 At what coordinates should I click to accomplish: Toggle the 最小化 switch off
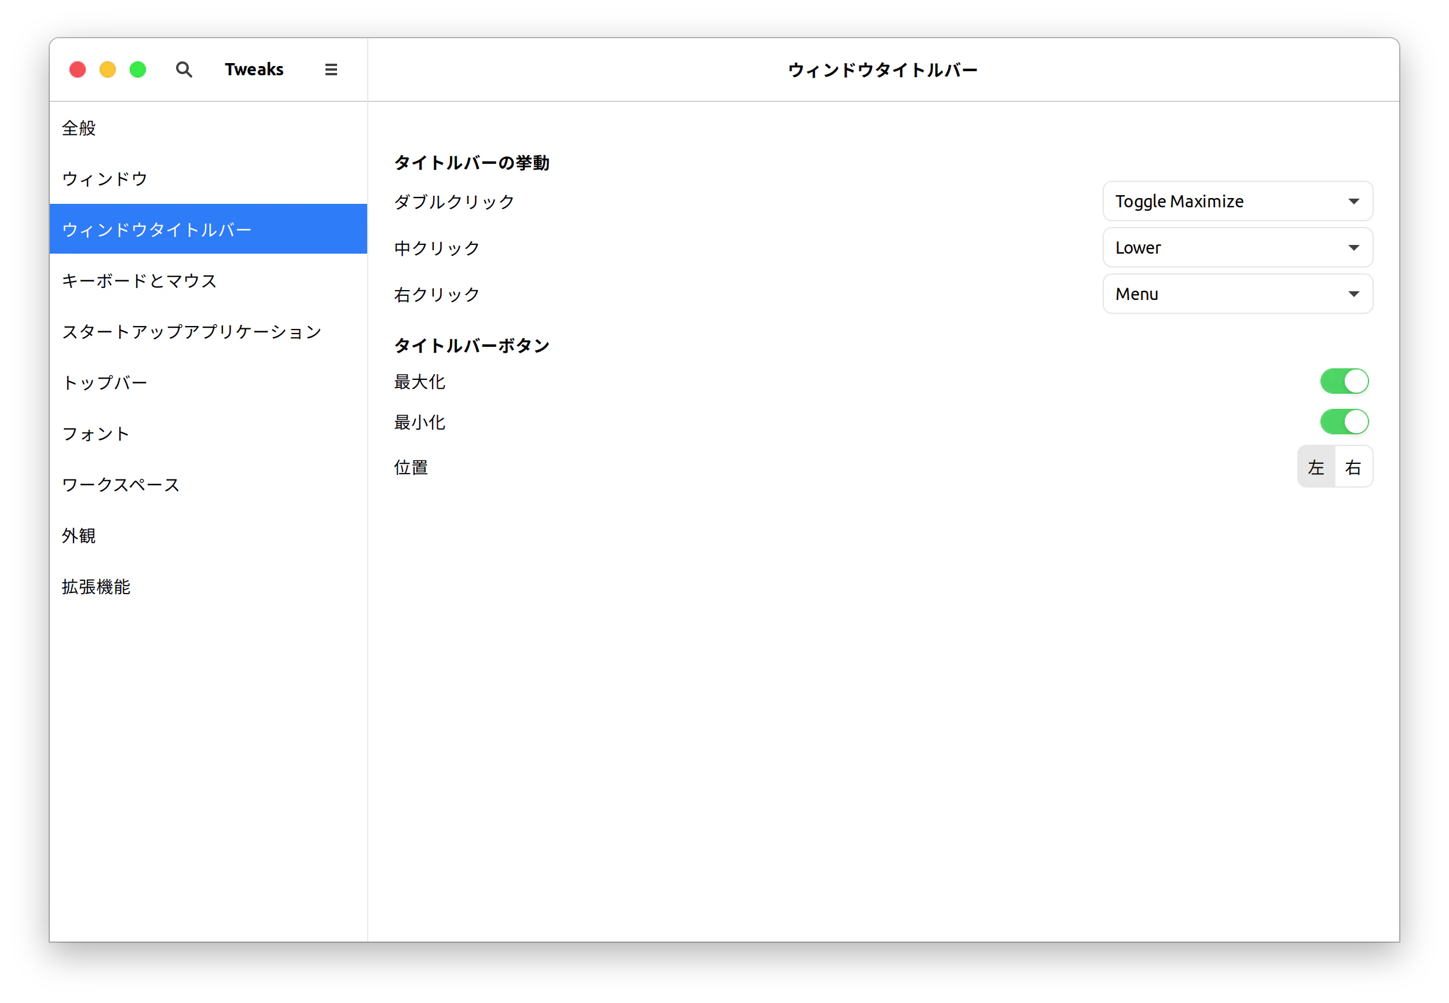pyautogui.click(x=1344, y=422)
